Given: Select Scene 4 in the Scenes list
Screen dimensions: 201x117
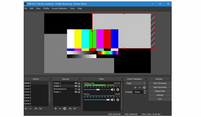Looking at the screenshot, I should pyautogui.click(x=28, y=92).
